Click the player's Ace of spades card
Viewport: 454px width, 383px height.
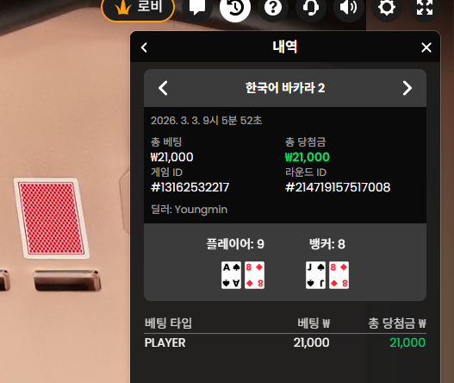pyautogui.click(x=231, y=275)
